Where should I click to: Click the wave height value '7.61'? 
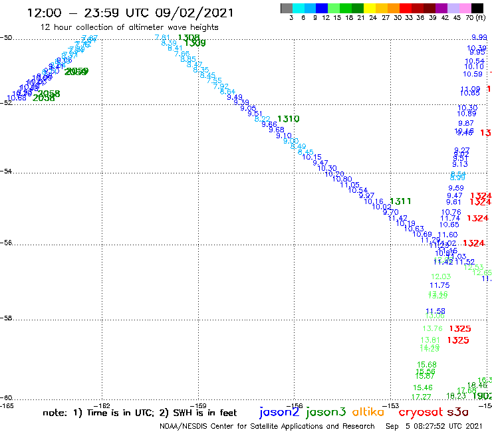click(x=162, y=37)
